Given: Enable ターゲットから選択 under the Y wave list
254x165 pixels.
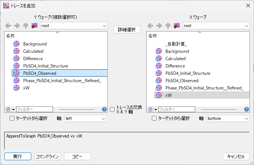Looking at the screenshot, I should coord(12,118).
